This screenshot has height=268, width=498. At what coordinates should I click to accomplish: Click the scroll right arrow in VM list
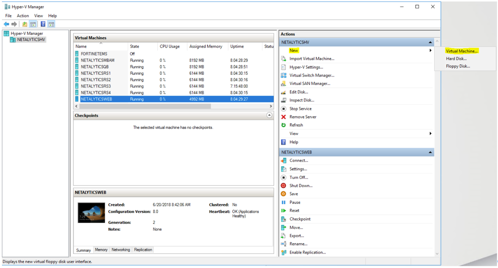[271, 106]
